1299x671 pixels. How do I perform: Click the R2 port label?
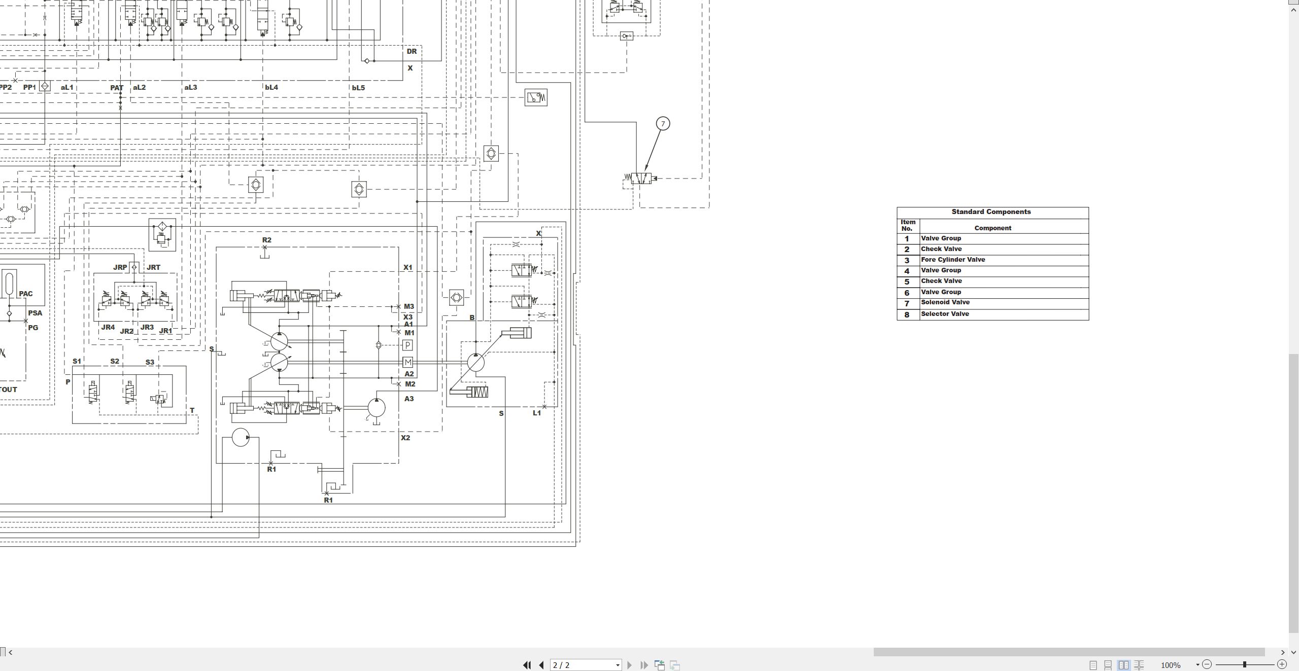(x=267, y=240)
